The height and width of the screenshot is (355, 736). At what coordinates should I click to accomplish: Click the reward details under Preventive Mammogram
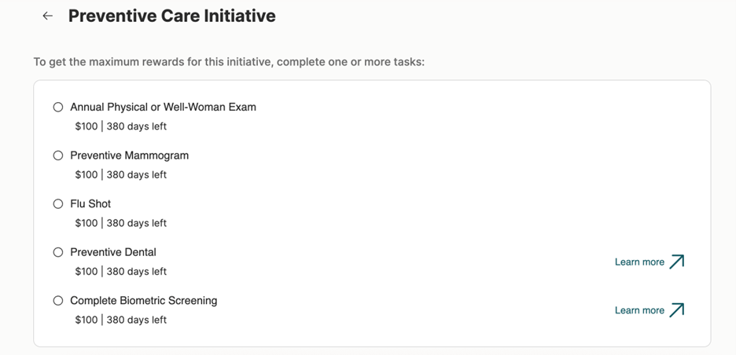coord(120,175)
